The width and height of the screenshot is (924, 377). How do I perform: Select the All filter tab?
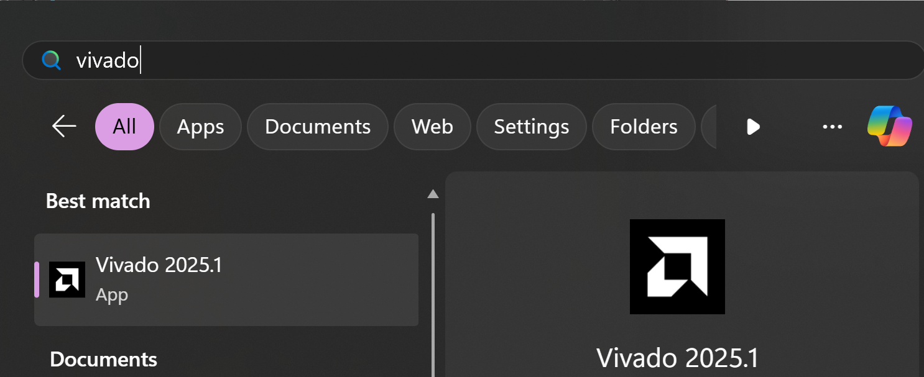click(x=124, y=127)
